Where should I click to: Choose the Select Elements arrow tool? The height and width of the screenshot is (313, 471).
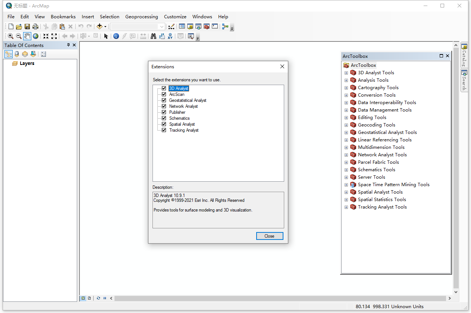point(106,36)
